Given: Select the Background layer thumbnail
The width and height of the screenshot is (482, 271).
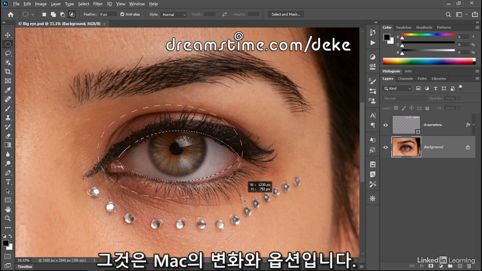Looking at the screenshot, I should (406, 147).
